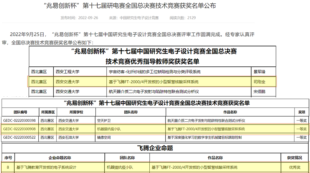This screenshot has width=310, height=173.
Task: Click the 宇宙纺客 project title cell
Action: [x=154, y=72]
